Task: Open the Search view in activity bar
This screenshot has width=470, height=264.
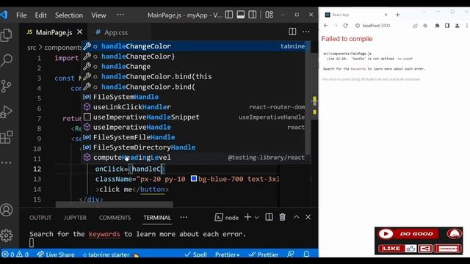Action: pos(7,60)
